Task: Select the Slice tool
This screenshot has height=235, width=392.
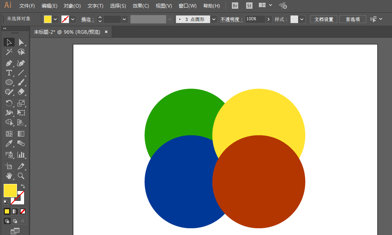Action: [21, 166]
